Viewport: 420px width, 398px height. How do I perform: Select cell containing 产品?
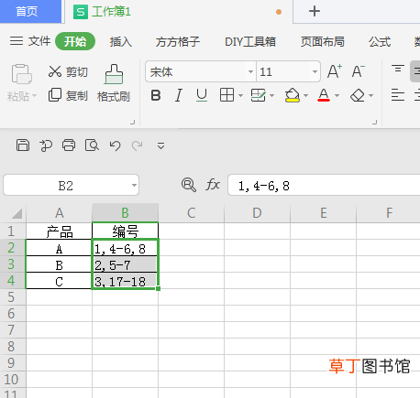(x=60, y=231)
